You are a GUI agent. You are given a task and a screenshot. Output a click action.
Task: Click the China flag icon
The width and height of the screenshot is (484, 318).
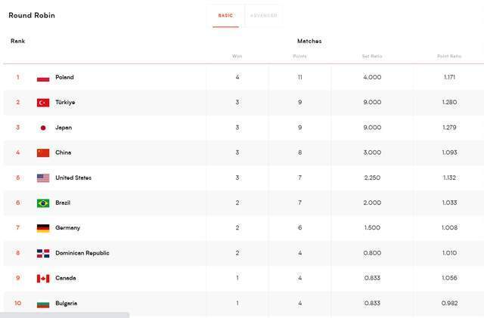(x=43, y=153)
